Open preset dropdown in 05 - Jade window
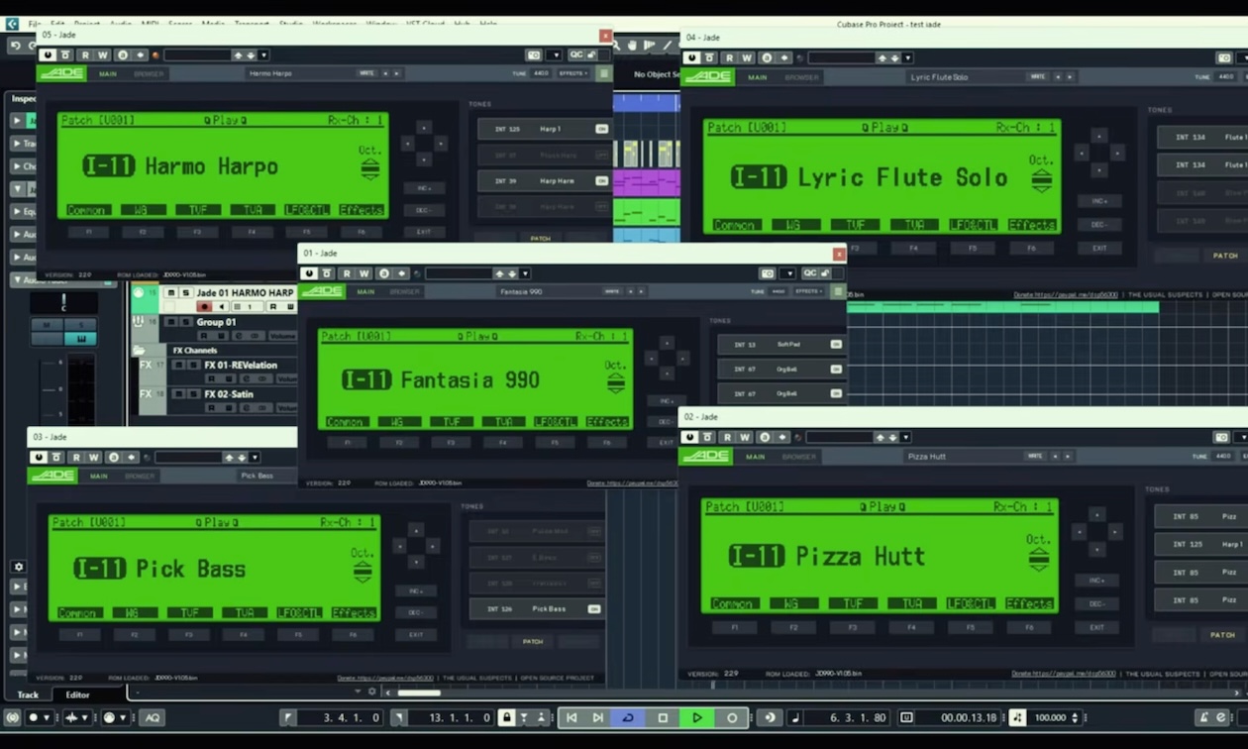 pyautogui.click(x=262, y=55)
